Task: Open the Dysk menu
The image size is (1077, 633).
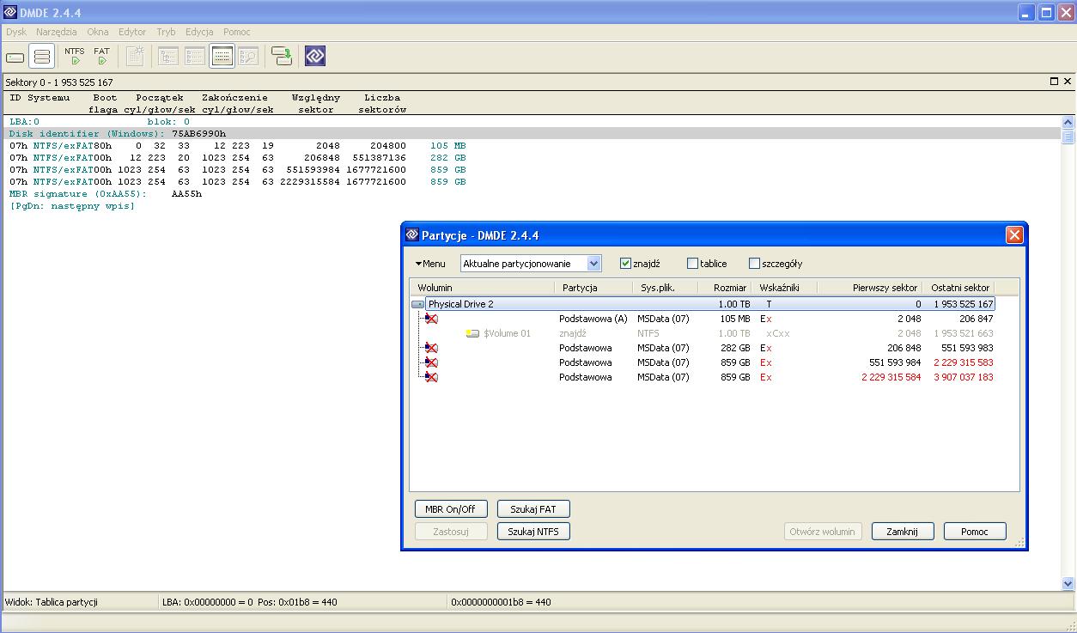Action: pos(16,32)
